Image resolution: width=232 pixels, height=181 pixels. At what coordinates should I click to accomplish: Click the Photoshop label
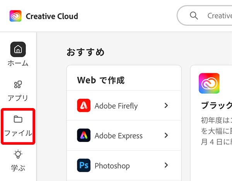(x=112, y=166)
